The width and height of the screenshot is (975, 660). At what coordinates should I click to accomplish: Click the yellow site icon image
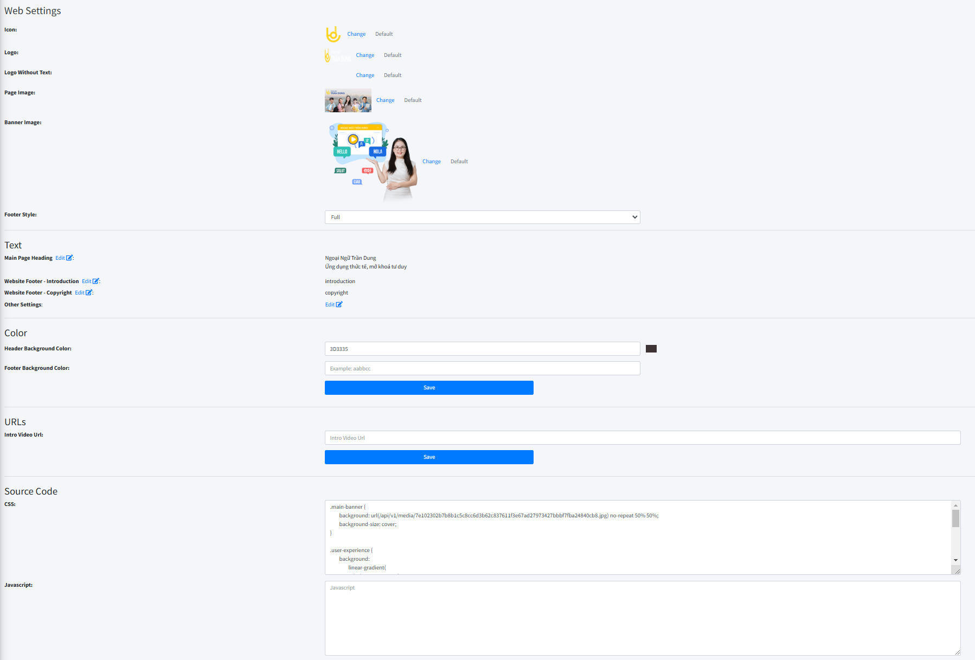click(x=333, y=34)
